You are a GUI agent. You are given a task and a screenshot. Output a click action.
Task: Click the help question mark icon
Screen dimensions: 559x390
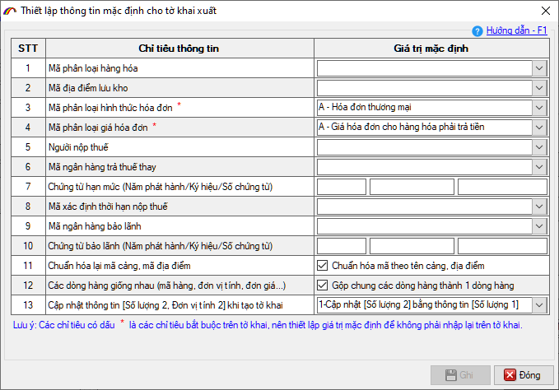pyautogui.click(x=479, y=30)
